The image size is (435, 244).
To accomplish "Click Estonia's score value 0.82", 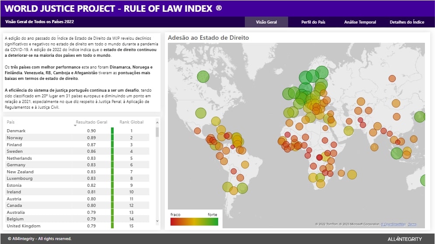I will [x=91, y=185].
